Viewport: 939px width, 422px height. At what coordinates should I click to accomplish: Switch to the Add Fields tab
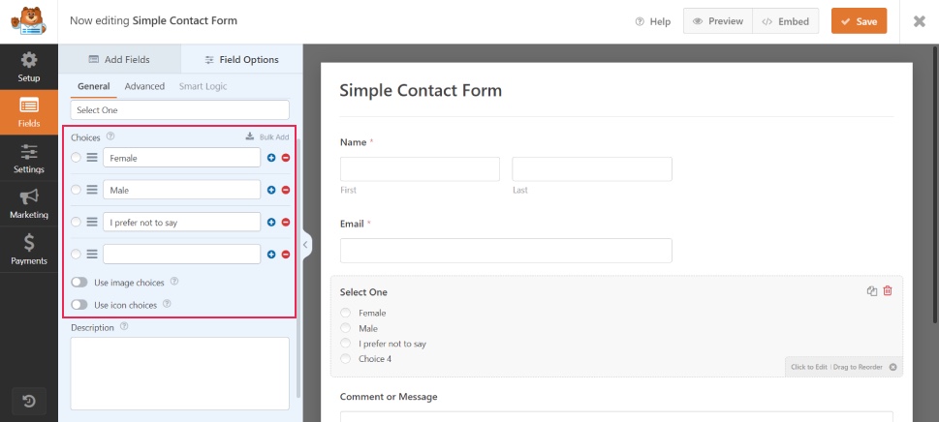[119, 59]
